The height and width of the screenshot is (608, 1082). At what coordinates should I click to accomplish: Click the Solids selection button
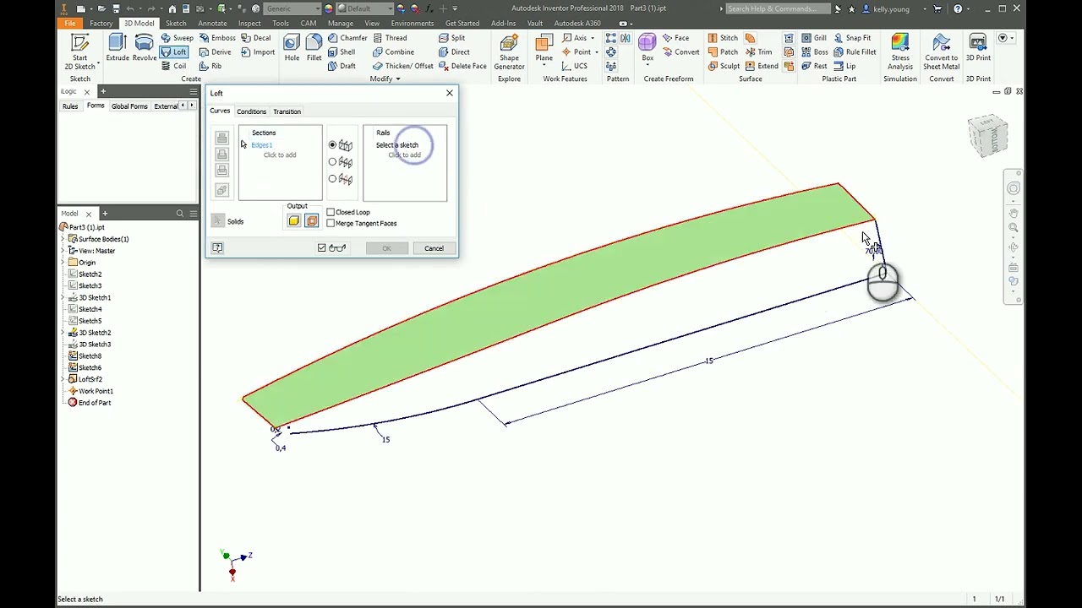(x=218, y=221)
